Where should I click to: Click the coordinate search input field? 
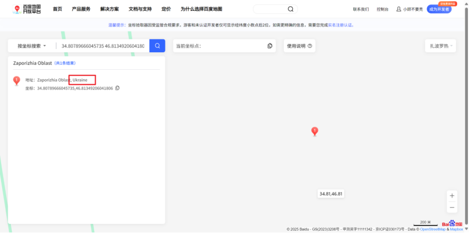coord(103,46)
